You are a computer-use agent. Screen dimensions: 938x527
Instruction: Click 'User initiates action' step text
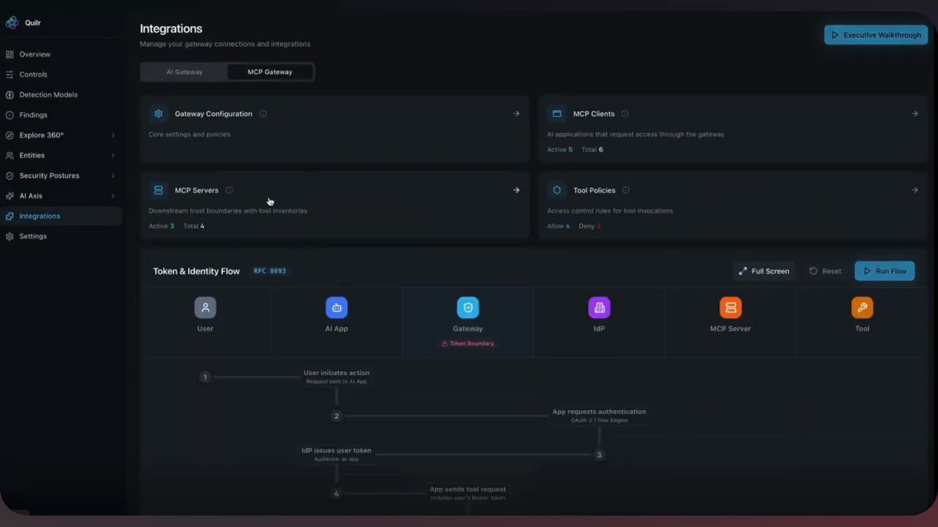[x=336, y=373]
